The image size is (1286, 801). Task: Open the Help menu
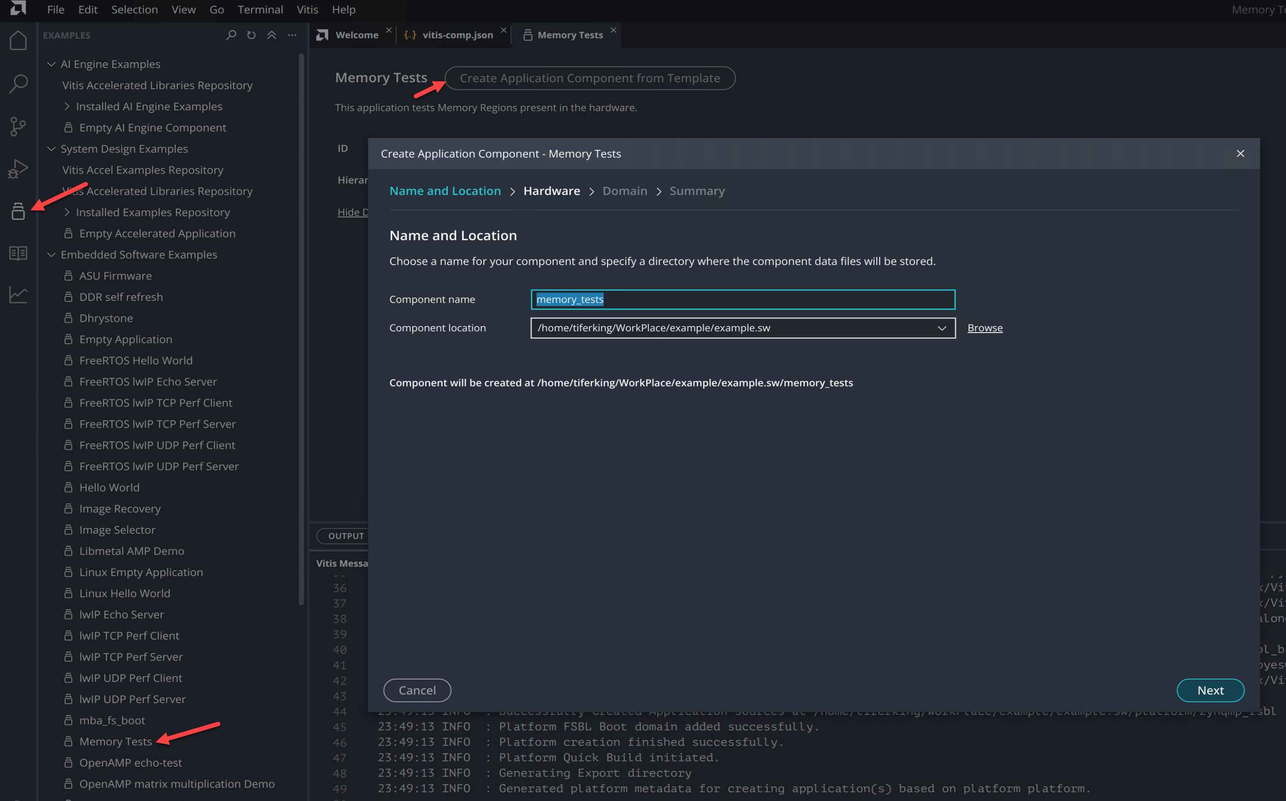click(x=343, y=10)
